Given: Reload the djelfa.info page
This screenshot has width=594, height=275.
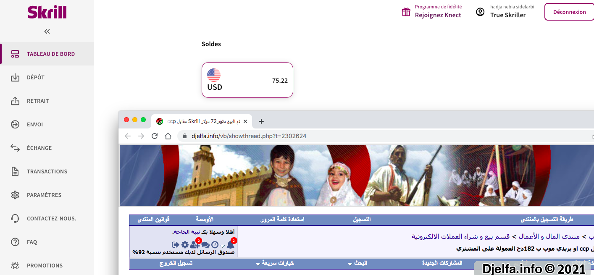Looking at the screenshot, I should point(155,136).
